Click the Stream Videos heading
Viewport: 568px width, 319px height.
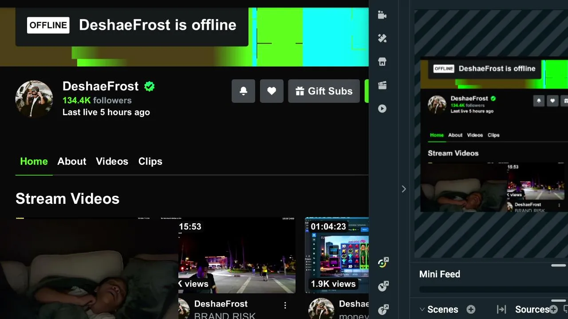point(67,198)
